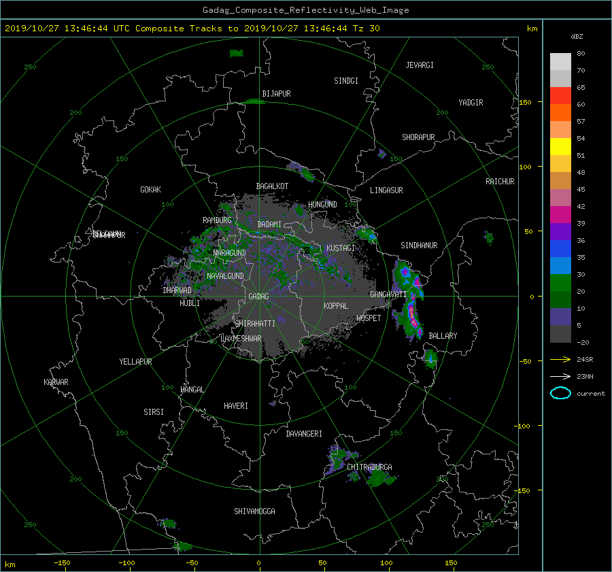Click the 23MN legend text
The height and width of the screenshot is (572, 612).
(585, 376)
